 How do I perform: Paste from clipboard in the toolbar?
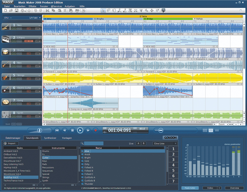coord(59,11)
